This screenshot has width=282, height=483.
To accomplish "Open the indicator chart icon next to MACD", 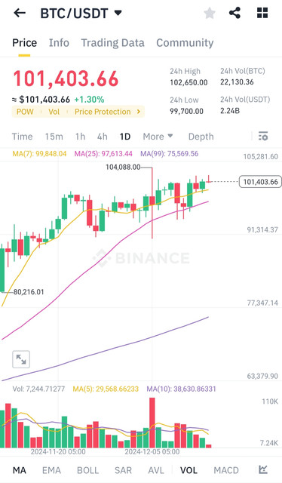I will pos(263,469).
